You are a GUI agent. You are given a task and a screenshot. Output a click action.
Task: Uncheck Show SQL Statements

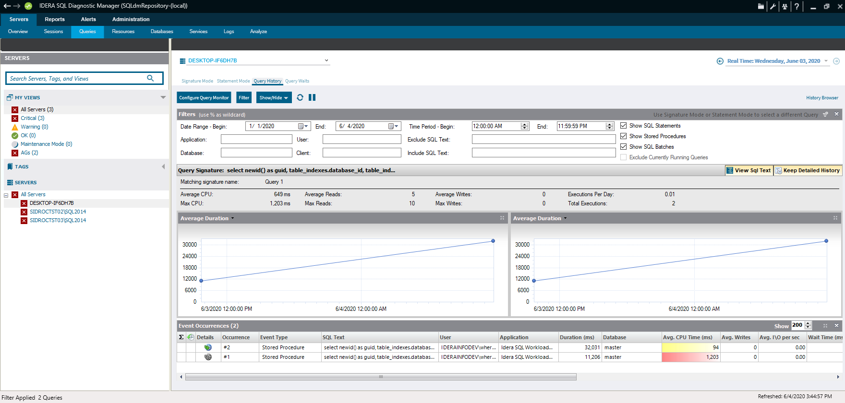pos(623,126)
